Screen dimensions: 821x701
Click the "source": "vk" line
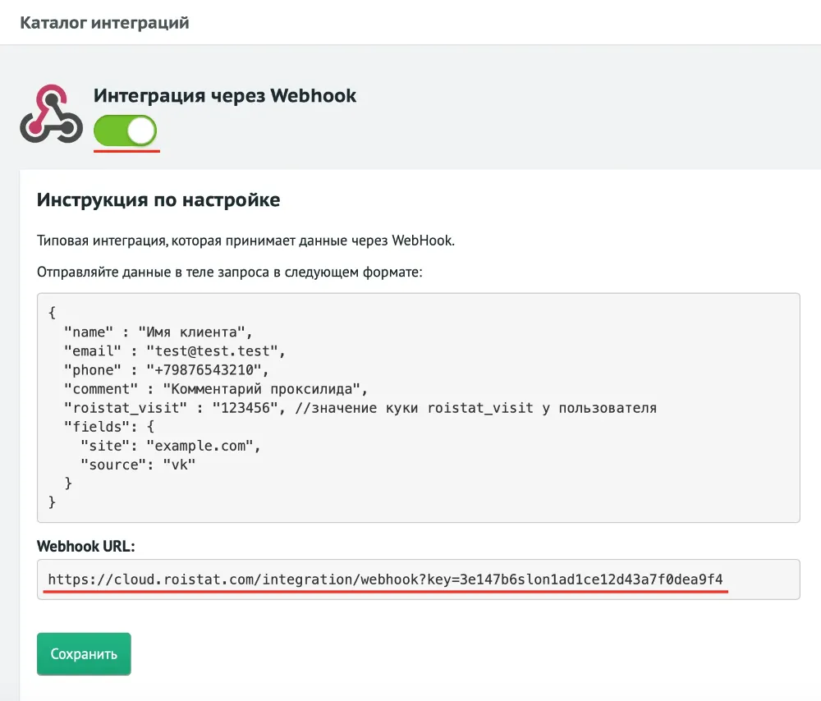[x=138, y=465]
